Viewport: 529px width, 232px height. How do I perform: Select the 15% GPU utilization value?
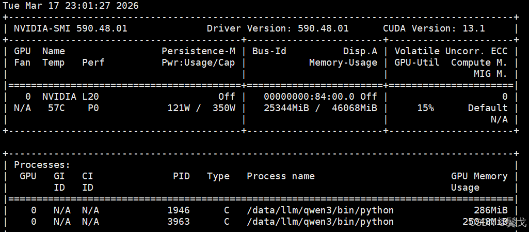[425, 108]
